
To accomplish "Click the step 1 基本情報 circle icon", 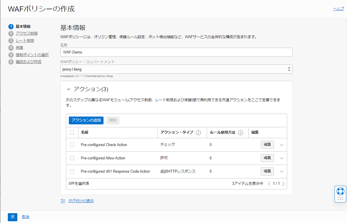I will click(x=11, y=27).
